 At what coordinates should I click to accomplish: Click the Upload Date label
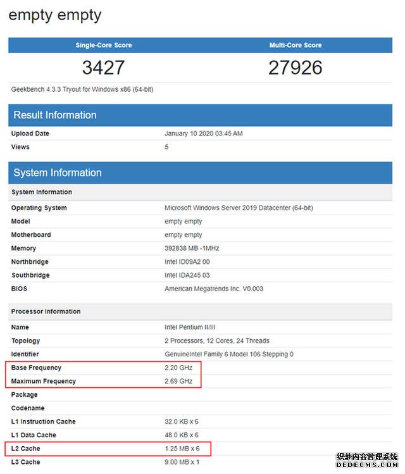click(x=30, y=134)
